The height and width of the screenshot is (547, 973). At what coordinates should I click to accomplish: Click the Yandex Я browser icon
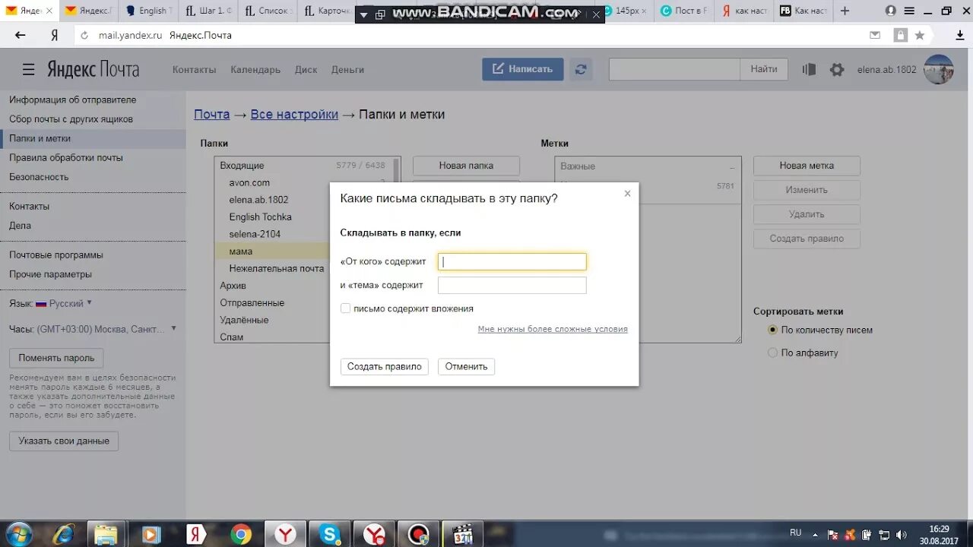[x=55, y=35]
